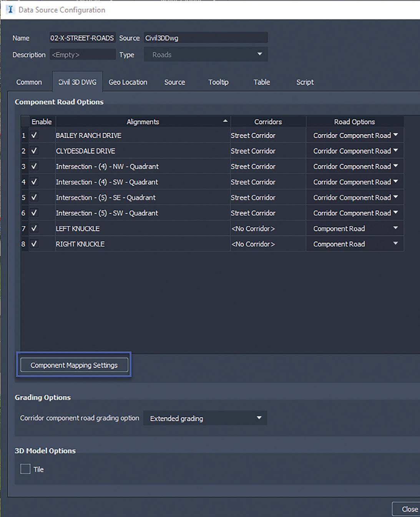The height and width of the screenshot is (517, 420).
Task: Click <No Corridor> cell for LEFT KNUCKLE
Action: pos(268,228)
